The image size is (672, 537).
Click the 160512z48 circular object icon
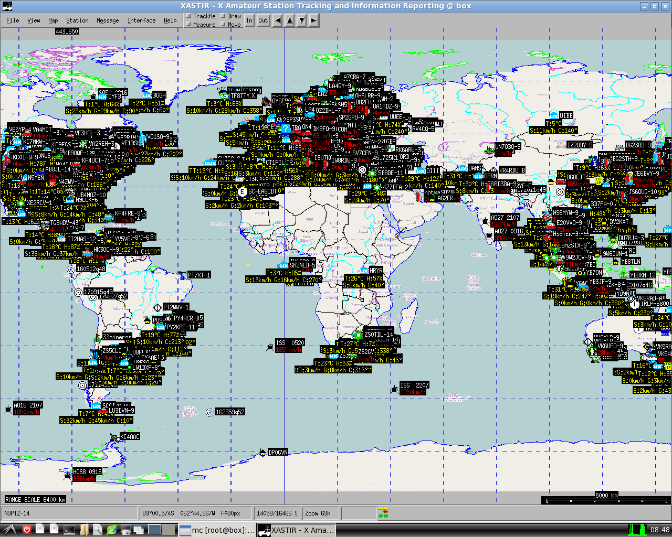coord(71,269)
